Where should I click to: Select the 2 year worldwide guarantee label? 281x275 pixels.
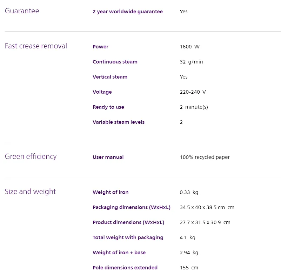pos(128,12)
